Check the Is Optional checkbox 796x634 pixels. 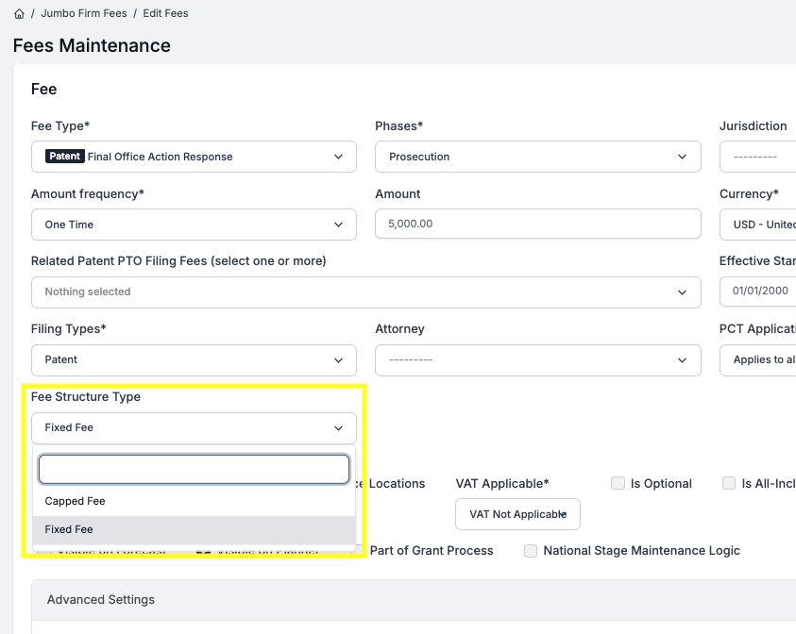(x=618, y=484)
